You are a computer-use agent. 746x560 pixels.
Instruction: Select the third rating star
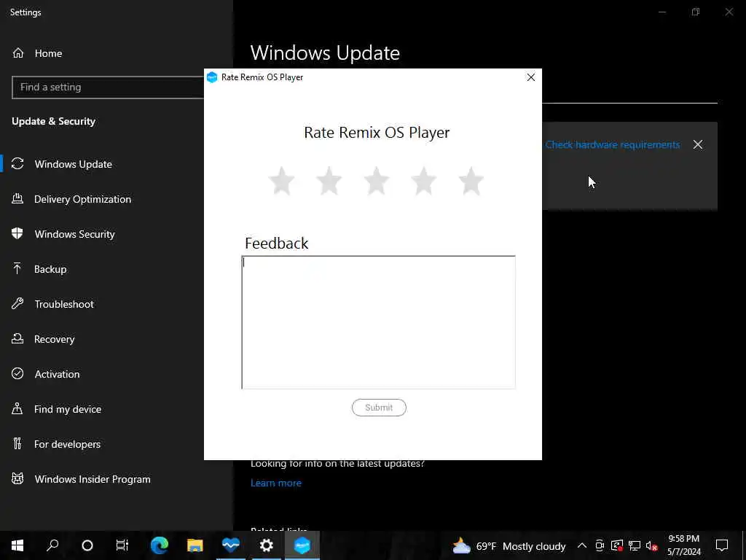click(x=377, y=181)
